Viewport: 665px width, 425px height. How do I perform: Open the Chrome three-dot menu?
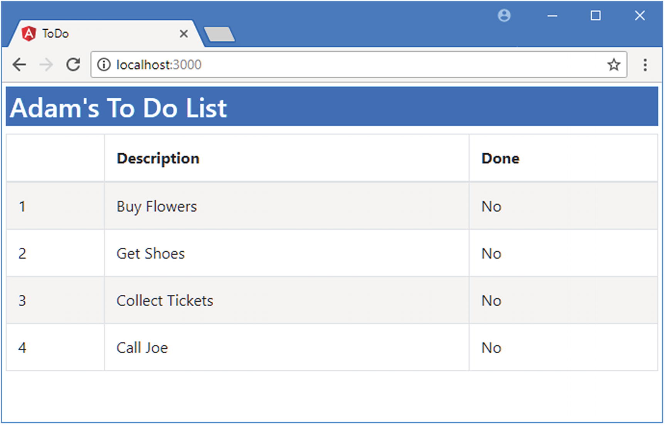click(645, 65)
